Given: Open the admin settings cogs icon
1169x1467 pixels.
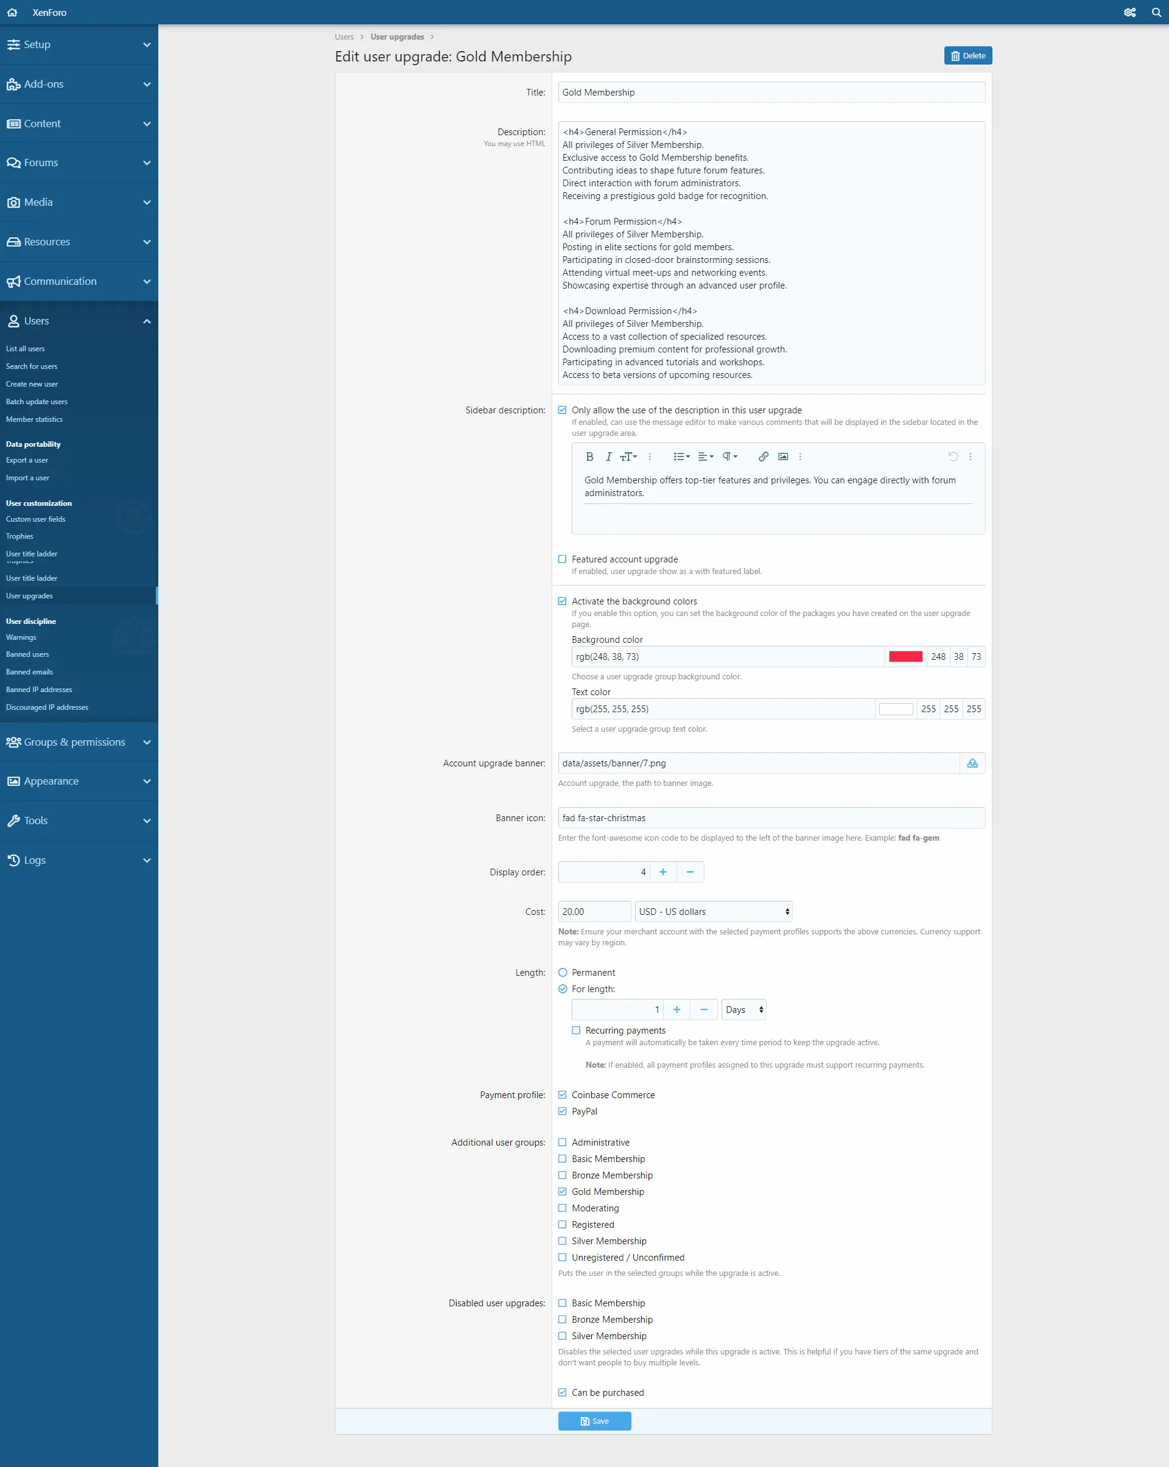Looking at the screenshot, I should 1129,12.
